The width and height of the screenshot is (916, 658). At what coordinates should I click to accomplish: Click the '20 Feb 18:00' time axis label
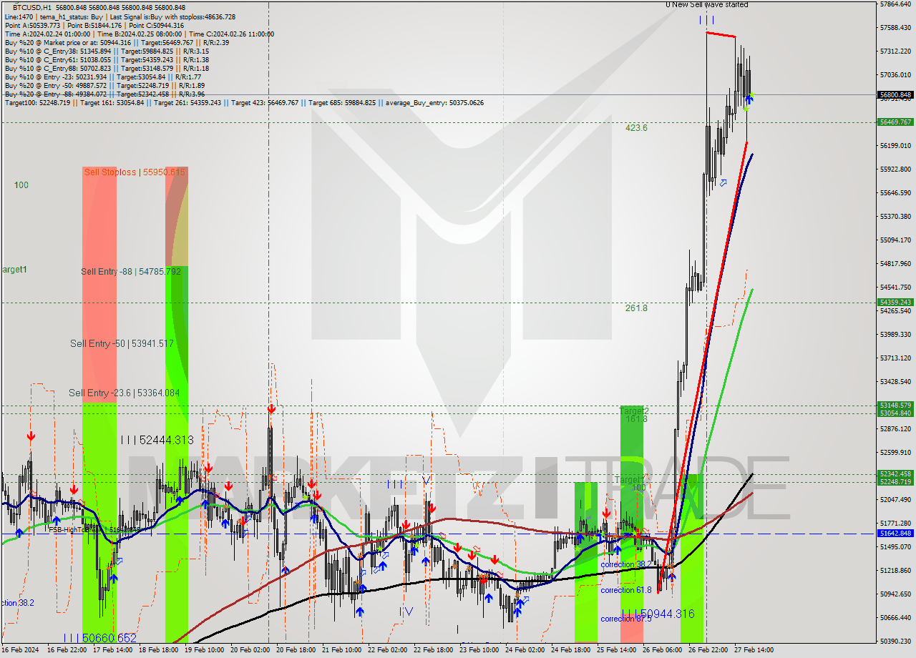(296, 650)
